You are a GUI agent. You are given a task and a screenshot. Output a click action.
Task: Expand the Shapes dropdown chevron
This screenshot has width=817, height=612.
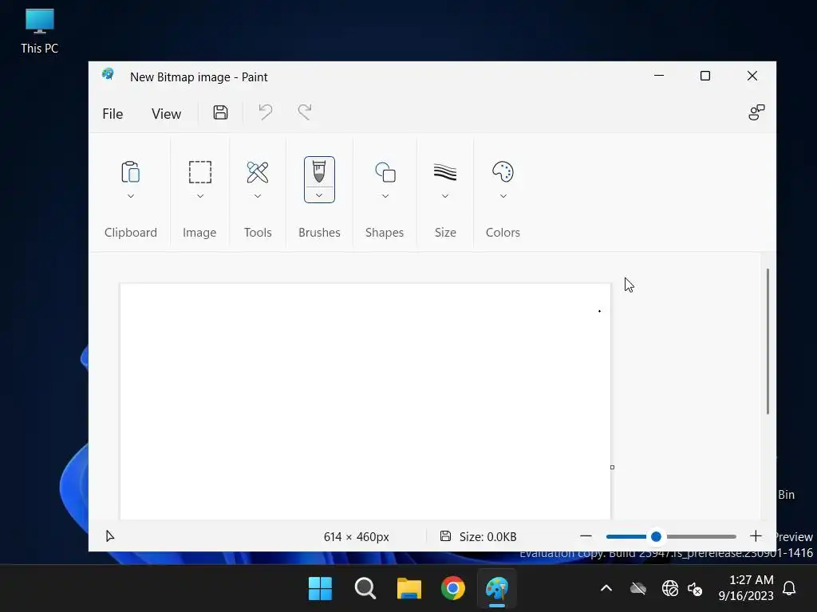pos(385,196)
